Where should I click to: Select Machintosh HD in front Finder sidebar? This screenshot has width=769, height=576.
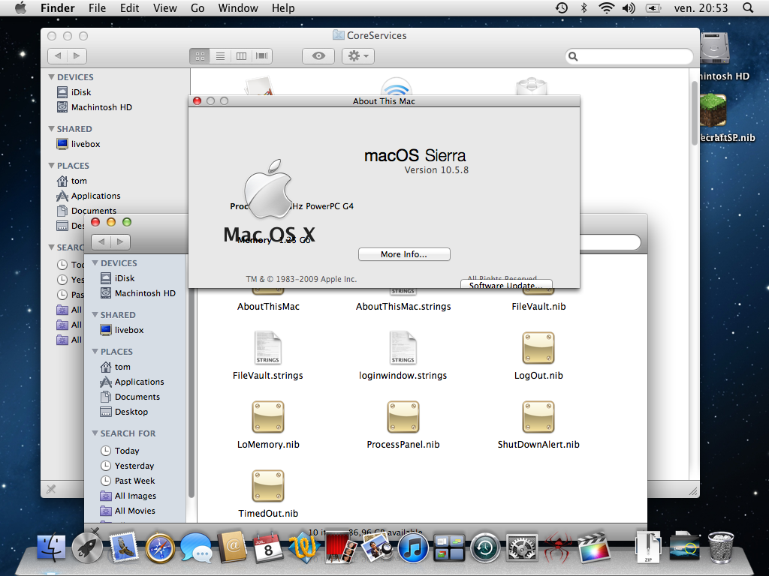[138, 293]
